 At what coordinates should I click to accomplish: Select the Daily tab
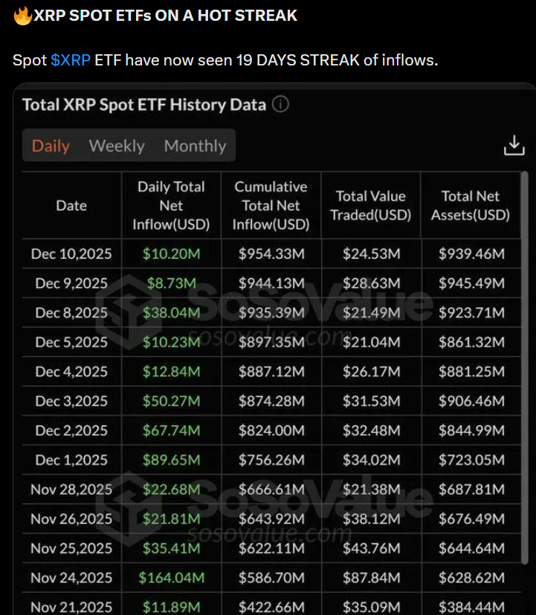[51, 146]
